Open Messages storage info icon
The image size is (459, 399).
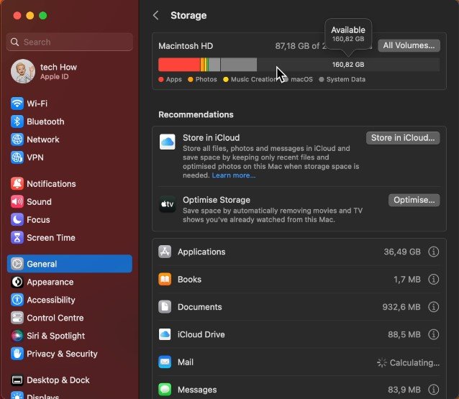[x=433, y=390]
